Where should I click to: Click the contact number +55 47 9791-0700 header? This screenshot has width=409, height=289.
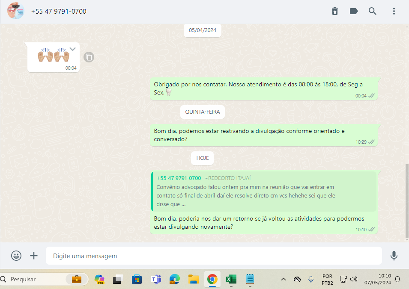(x=59, y=12)
